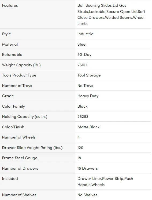This screenshot has height=200, width=152.
Task: Select the 120 drawer slide rating value
Action: pos(80,148)
